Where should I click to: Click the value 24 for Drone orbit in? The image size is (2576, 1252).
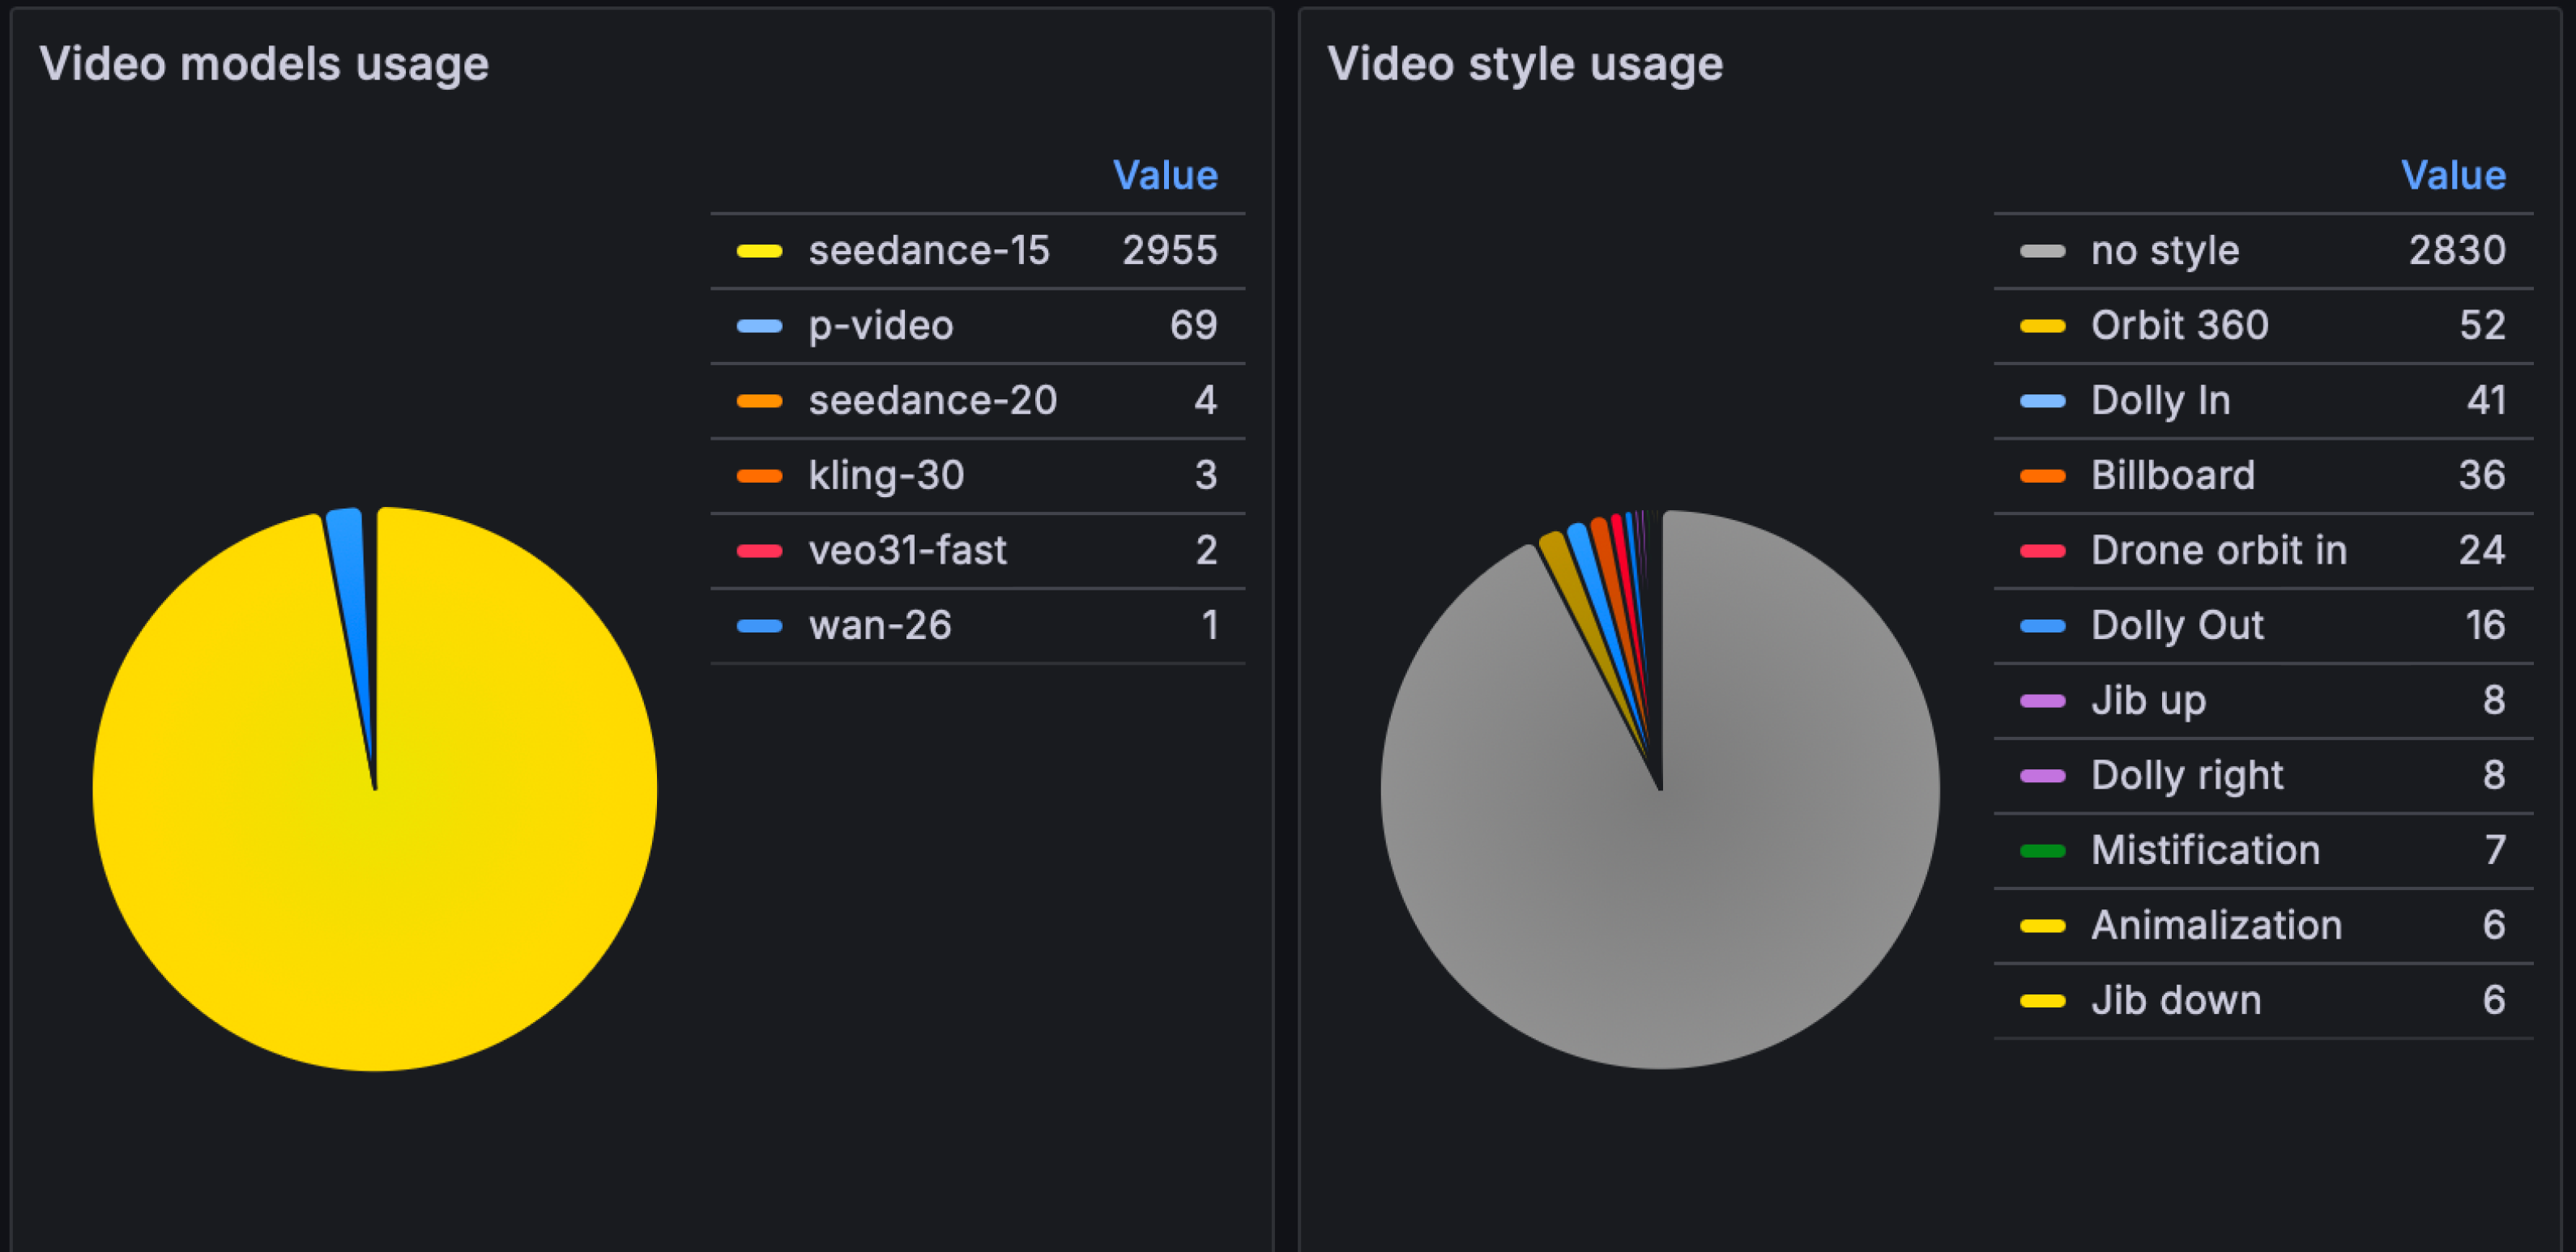click(2482, 551)
